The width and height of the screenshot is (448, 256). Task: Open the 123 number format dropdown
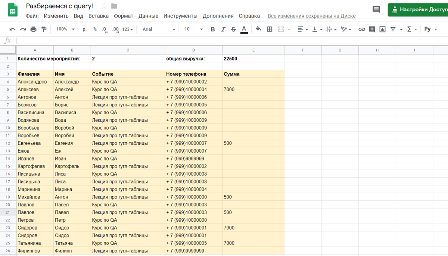[x=127, y=29]
